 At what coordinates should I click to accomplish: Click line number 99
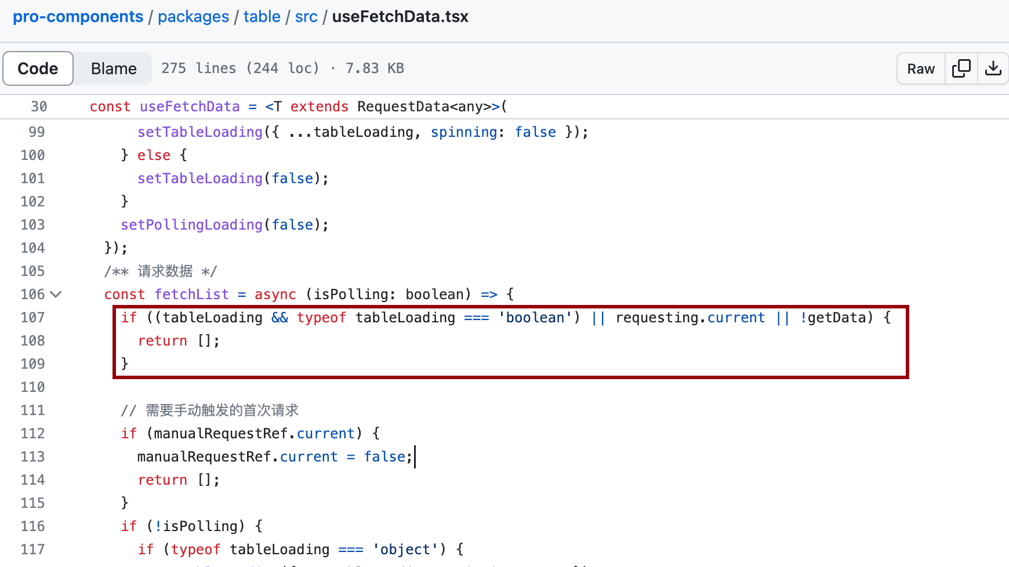[x=36, y=132]
